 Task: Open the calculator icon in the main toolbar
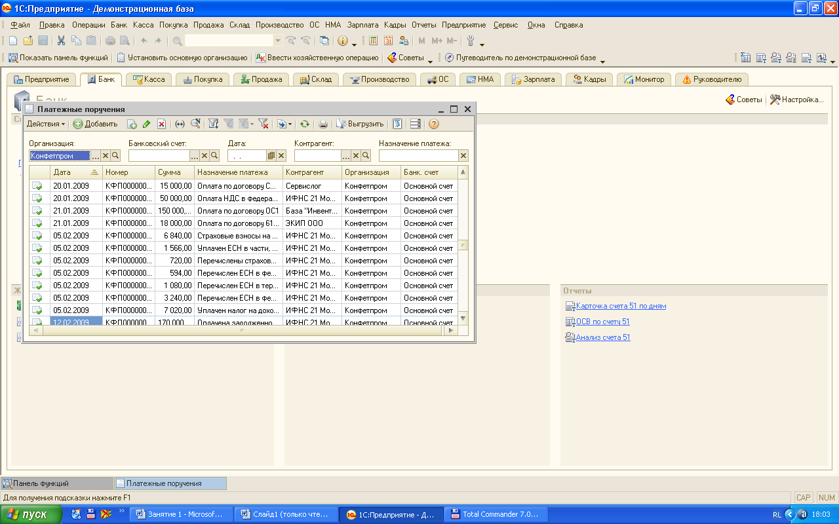pyautogui.click(x=373, y=41)
